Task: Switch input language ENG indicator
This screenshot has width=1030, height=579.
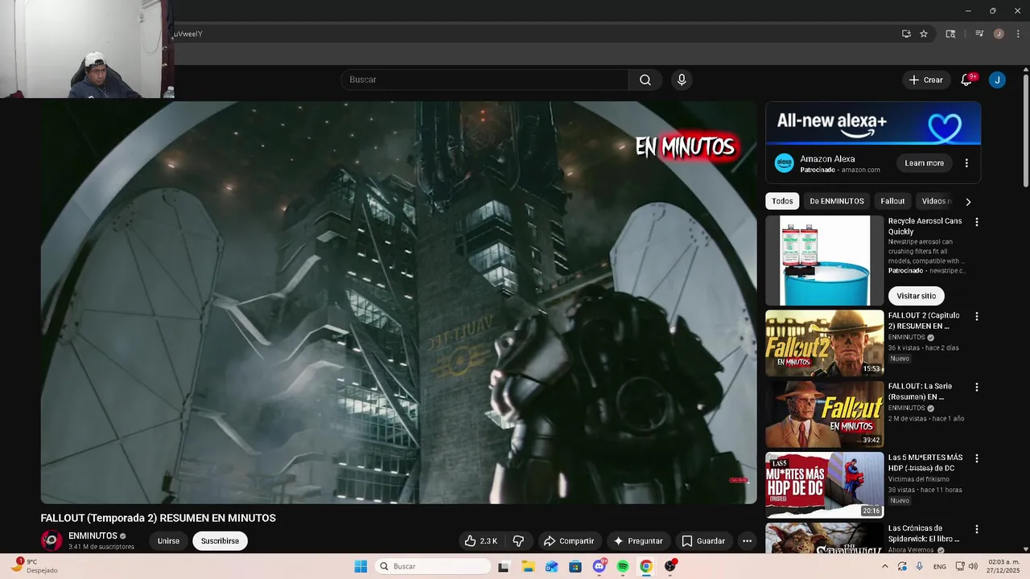Action: [x=939, y=566]
